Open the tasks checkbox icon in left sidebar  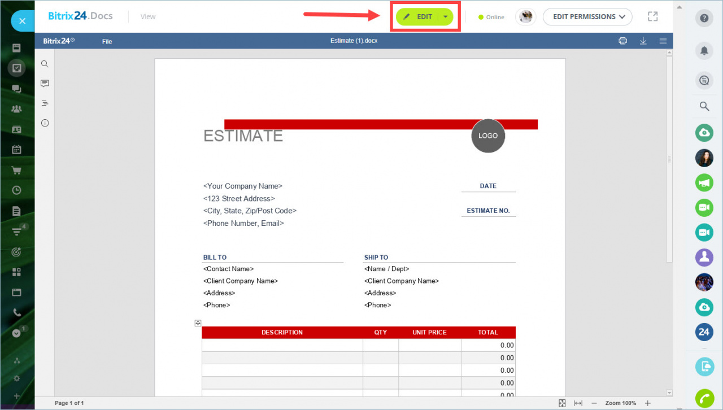pos(16,68)
